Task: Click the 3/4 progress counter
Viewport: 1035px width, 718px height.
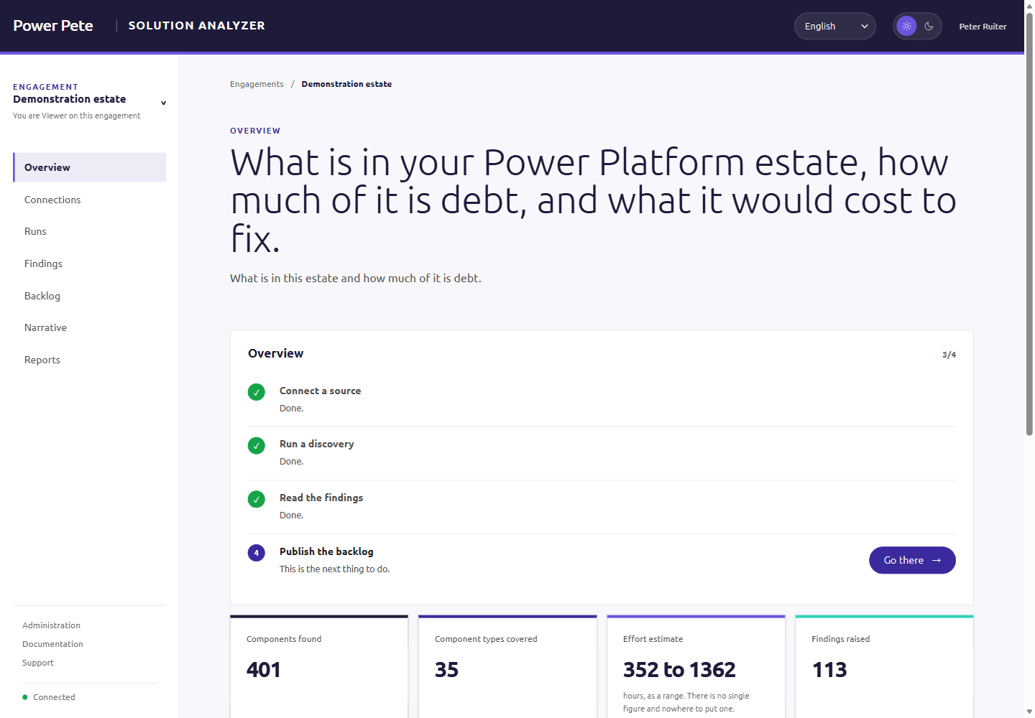Action: click(x=949, y=355)
